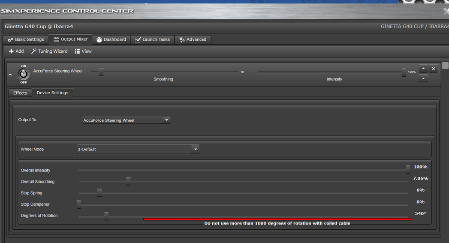
Task: Click the right-side scrollbar up arrow
Action: click(445, 66)
